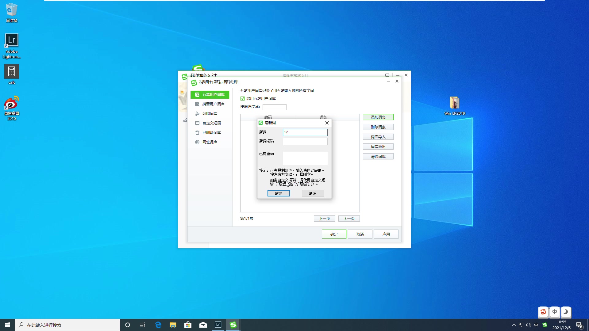Viewport: 589px width, 331px height.
Task: Close the 造新词 dialog
Action: [327, 123]
